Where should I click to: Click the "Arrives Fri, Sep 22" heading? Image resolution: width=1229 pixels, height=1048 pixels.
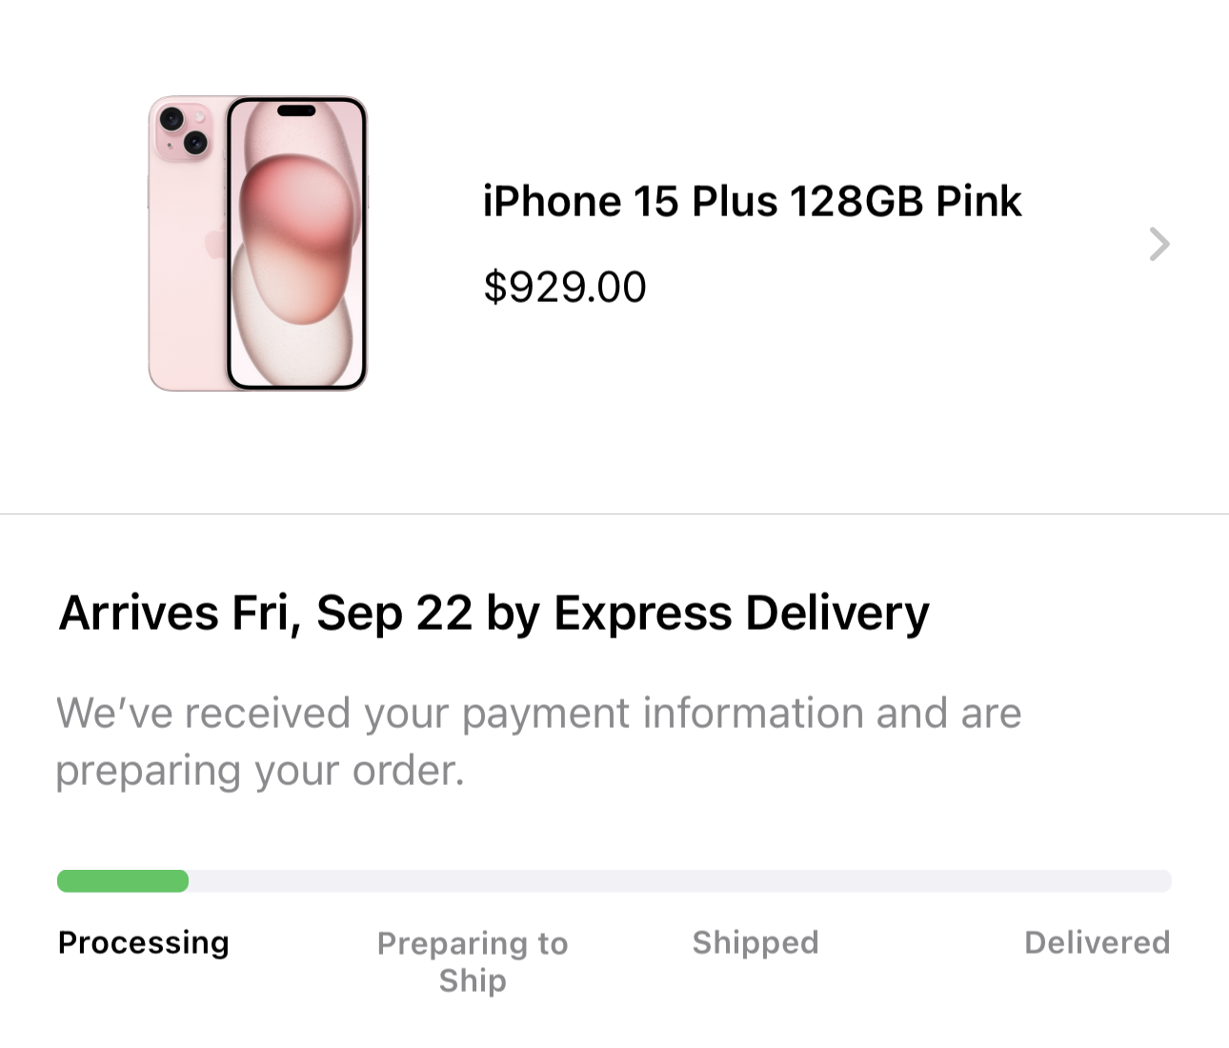coord(265,613)
